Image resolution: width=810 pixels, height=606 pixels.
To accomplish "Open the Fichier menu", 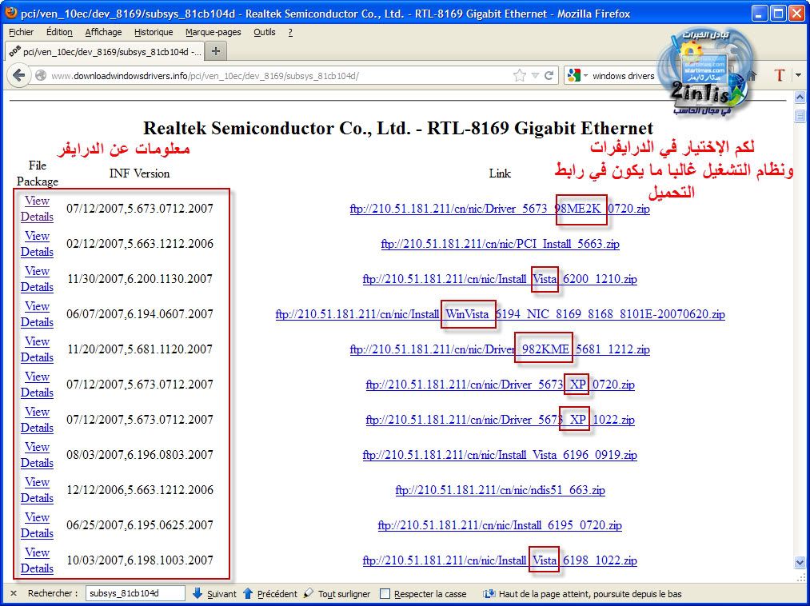I will tap(21, 32).
